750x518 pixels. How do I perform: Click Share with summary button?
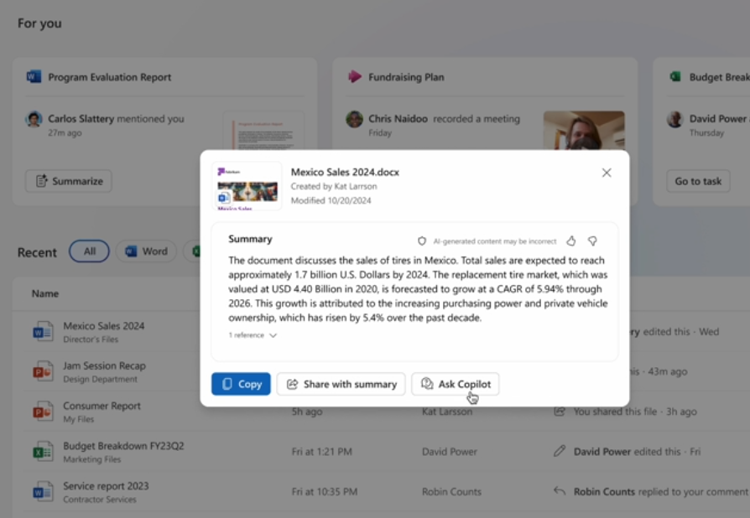tap(341, 384)
